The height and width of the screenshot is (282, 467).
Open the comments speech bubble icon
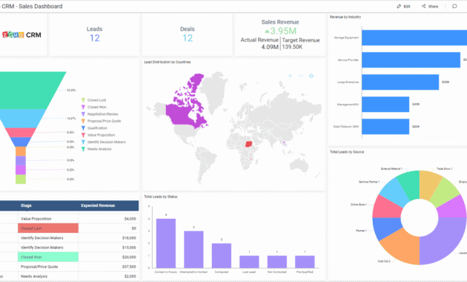point(454,6)
